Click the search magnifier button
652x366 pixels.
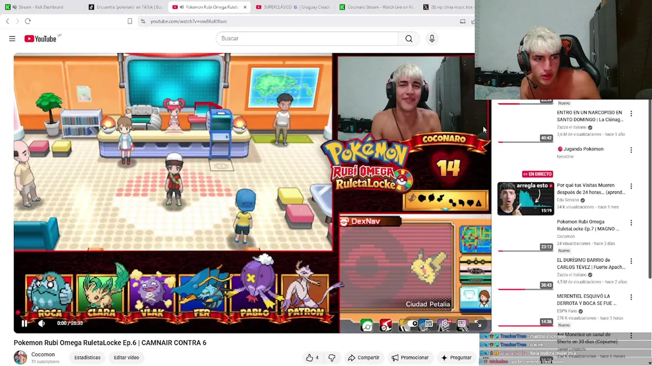[409, 39]
